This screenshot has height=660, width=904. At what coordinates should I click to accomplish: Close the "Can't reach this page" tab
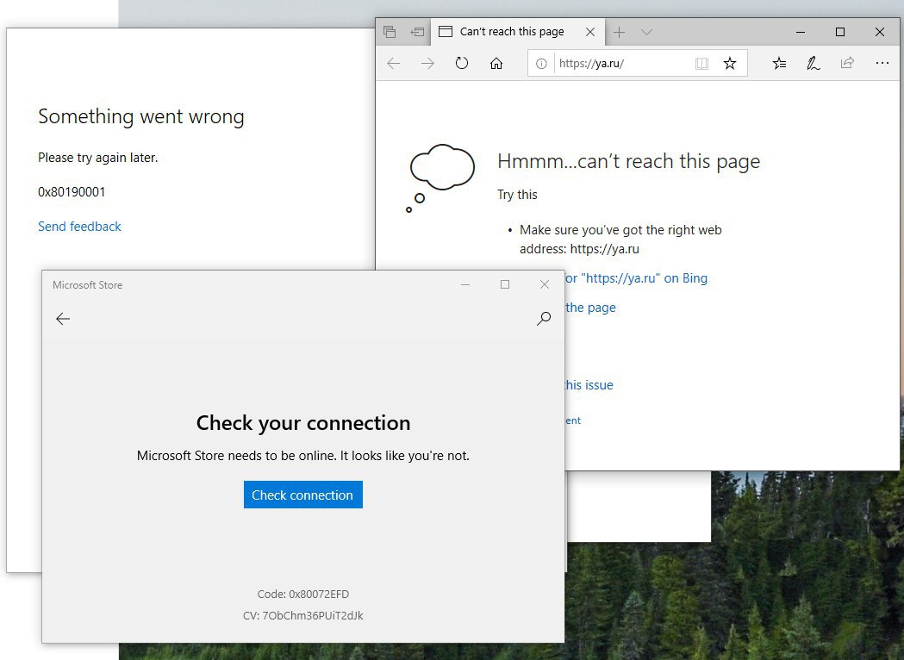coord(590,32)
